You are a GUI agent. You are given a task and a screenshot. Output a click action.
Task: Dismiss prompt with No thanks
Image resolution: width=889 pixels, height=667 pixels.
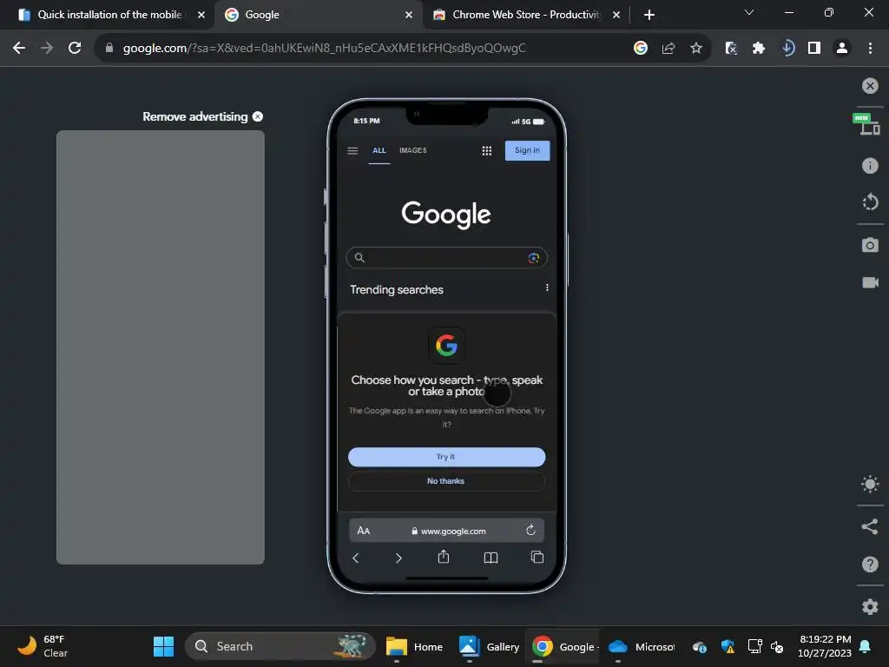[x=446, y=481]
